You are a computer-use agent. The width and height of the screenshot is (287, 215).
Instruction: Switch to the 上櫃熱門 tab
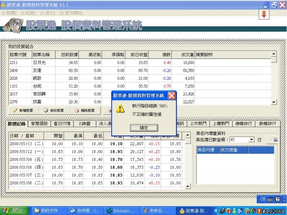221,124
